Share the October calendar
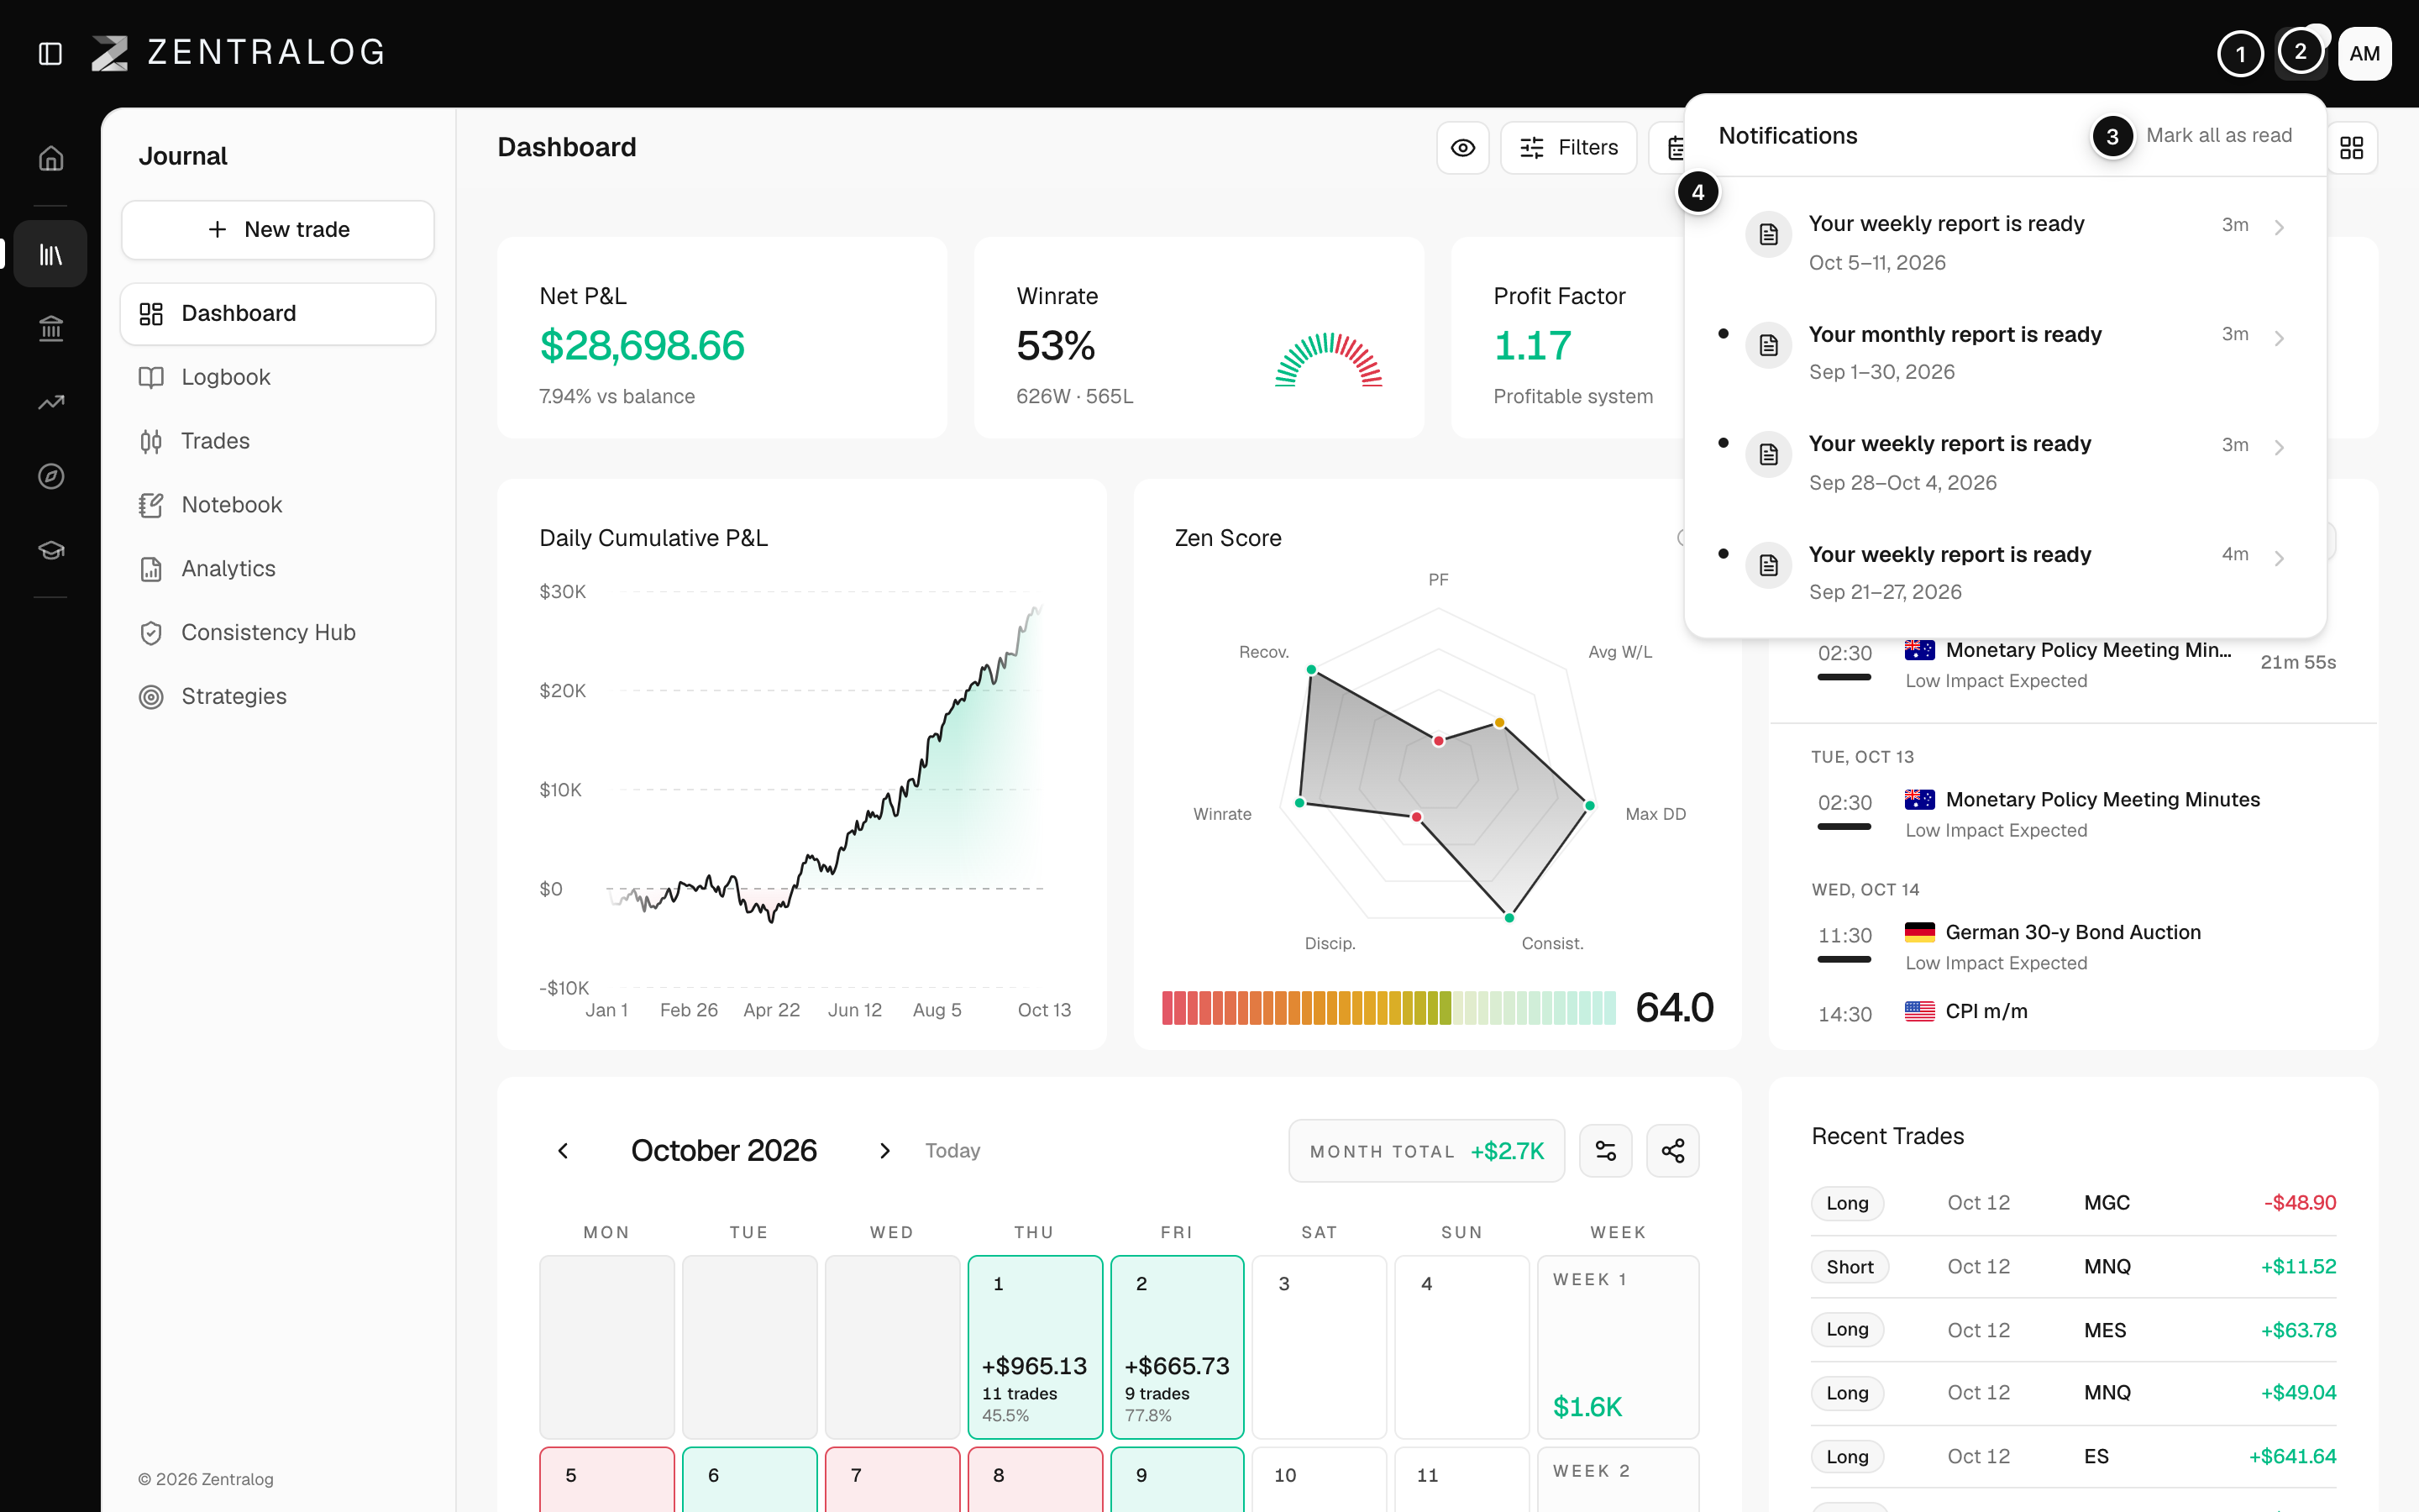The width and height of the screenshot is (2419, 1512). pyautogui.click(x=1673, y=1151)
